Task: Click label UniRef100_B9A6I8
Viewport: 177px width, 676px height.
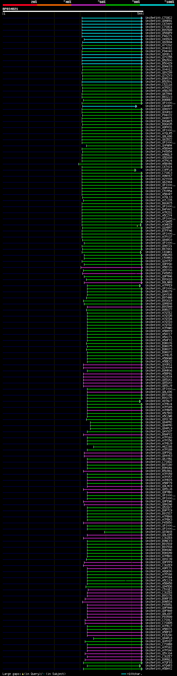Action: [x=159, y=67]
